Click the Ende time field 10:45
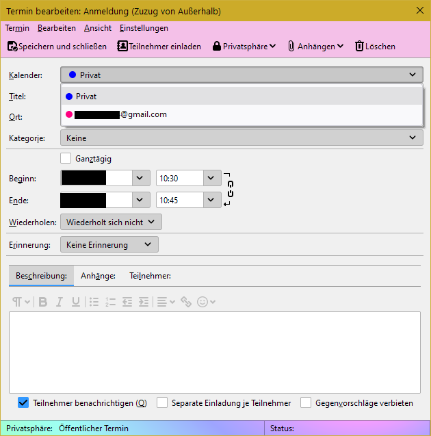 [180, 200]
